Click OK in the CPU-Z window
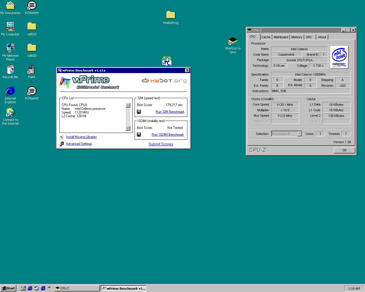 click(x=344, y=150)
